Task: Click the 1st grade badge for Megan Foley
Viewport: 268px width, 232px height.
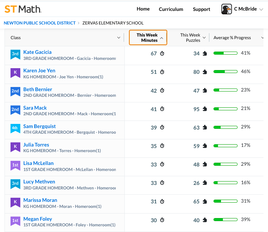Action: coord(15,221)
